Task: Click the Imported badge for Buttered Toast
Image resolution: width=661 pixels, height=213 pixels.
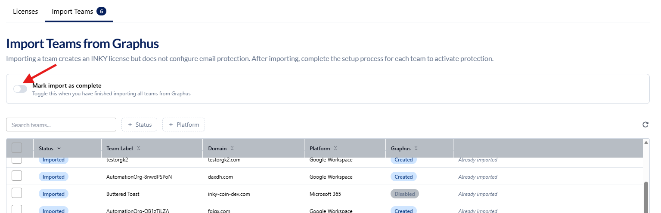Action: pyautogui.click(x=53, y=194)
